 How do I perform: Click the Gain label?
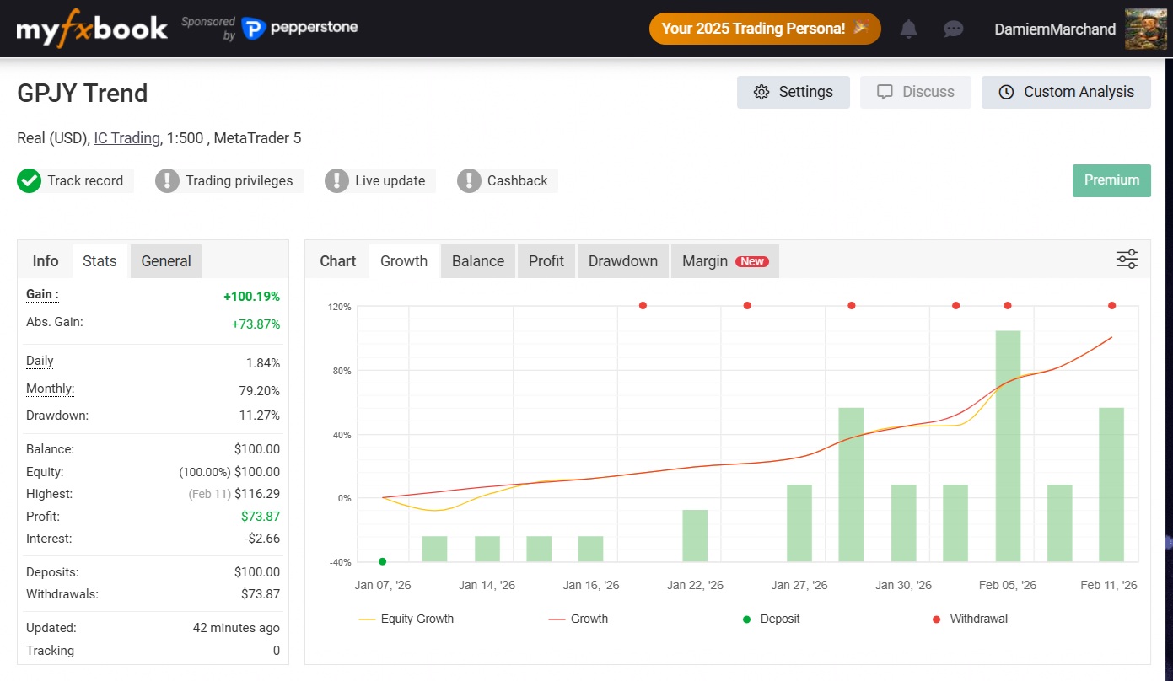click(42, 295)
